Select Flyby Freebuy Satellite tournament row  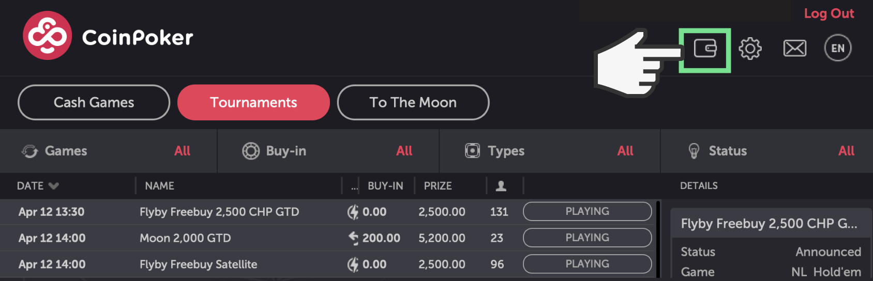click(x=198, y=264)
